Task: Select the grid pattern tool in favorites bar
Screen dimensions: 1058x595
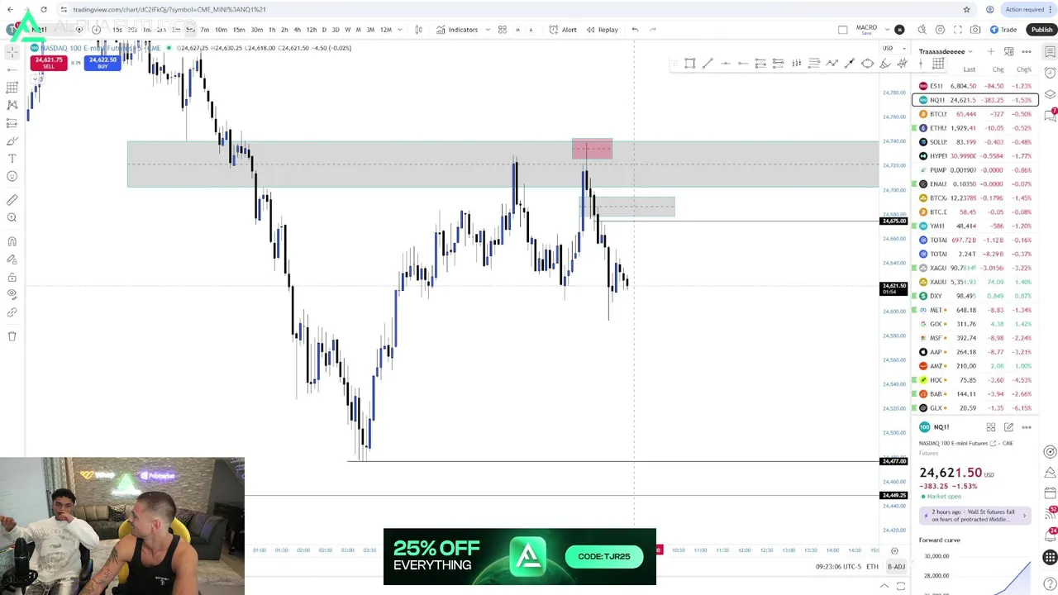Action: [938, 64]
